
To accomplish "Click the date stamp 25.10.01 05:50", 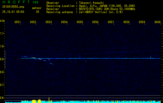I will [13, 12].
